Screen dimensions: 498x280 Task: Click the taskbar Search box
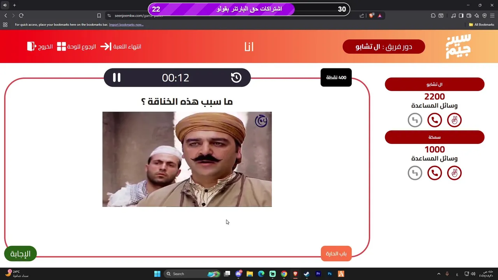192,274
